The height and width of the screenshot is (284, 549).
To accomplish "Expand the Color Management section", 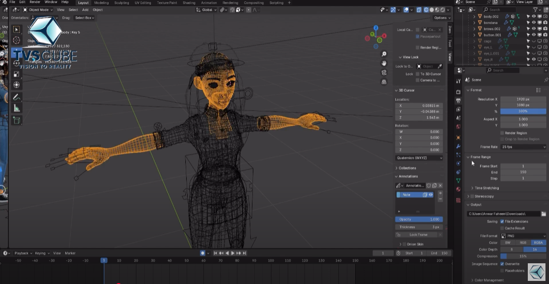I will (489, 280).
